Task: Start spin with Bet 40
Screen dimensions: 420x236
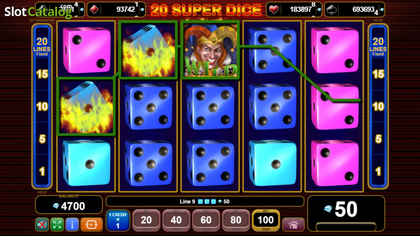Action: pos(176,220)
